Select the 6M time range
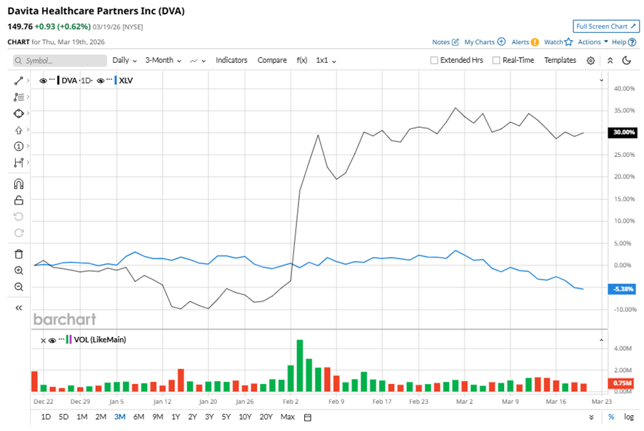Screen dimensions: 644x431 pos(139,417)
